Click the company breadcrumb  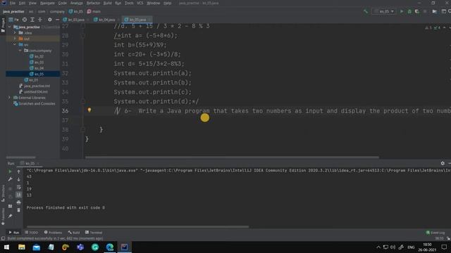point(57,11)
